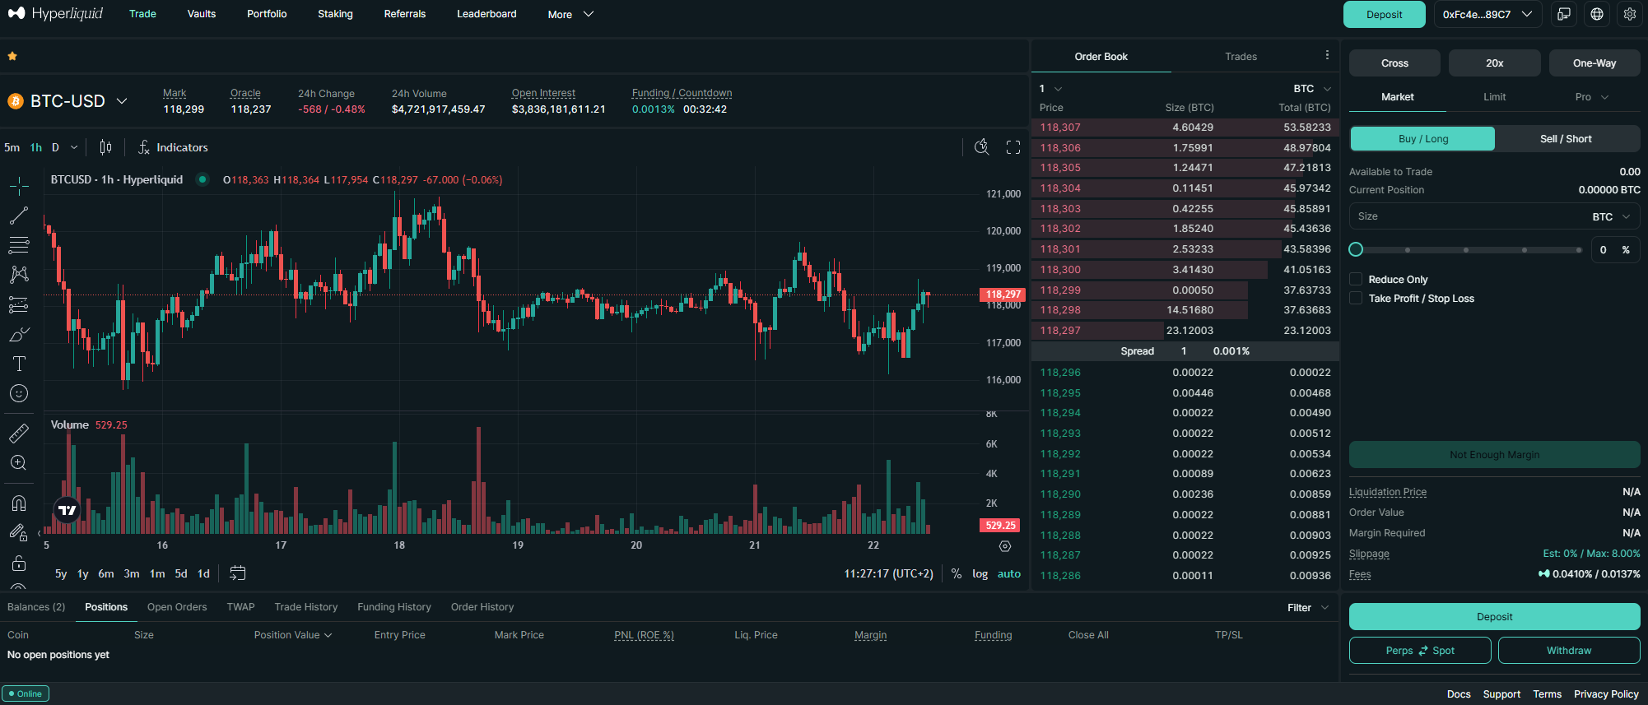
Task: Click the favorite star icon
Action: click(x=12, y=56)
